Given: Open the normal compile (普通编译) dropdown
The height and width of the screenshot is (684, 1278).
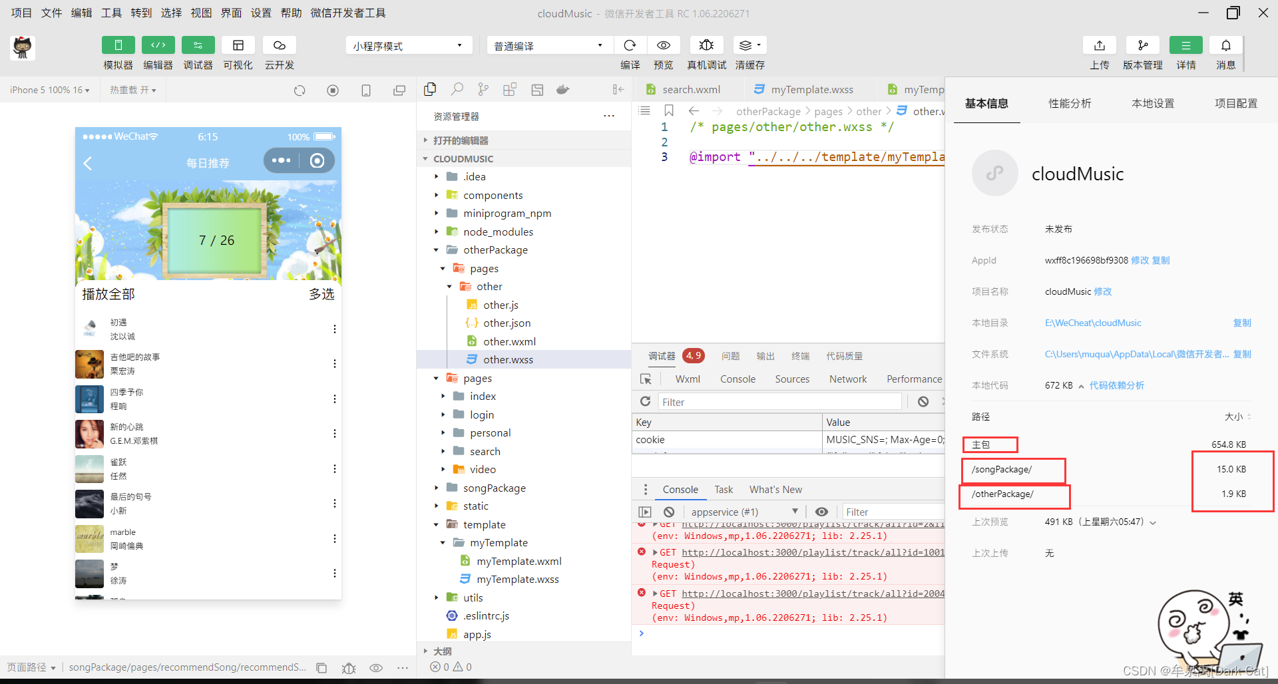Looking at the screenshot, I should (x=548, y=46).
